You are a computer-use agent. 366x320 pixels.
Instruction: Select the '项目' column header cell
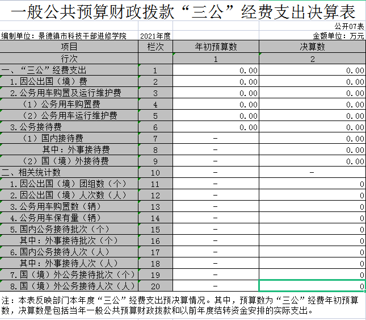pyautogui.click(x=69, y=47)
